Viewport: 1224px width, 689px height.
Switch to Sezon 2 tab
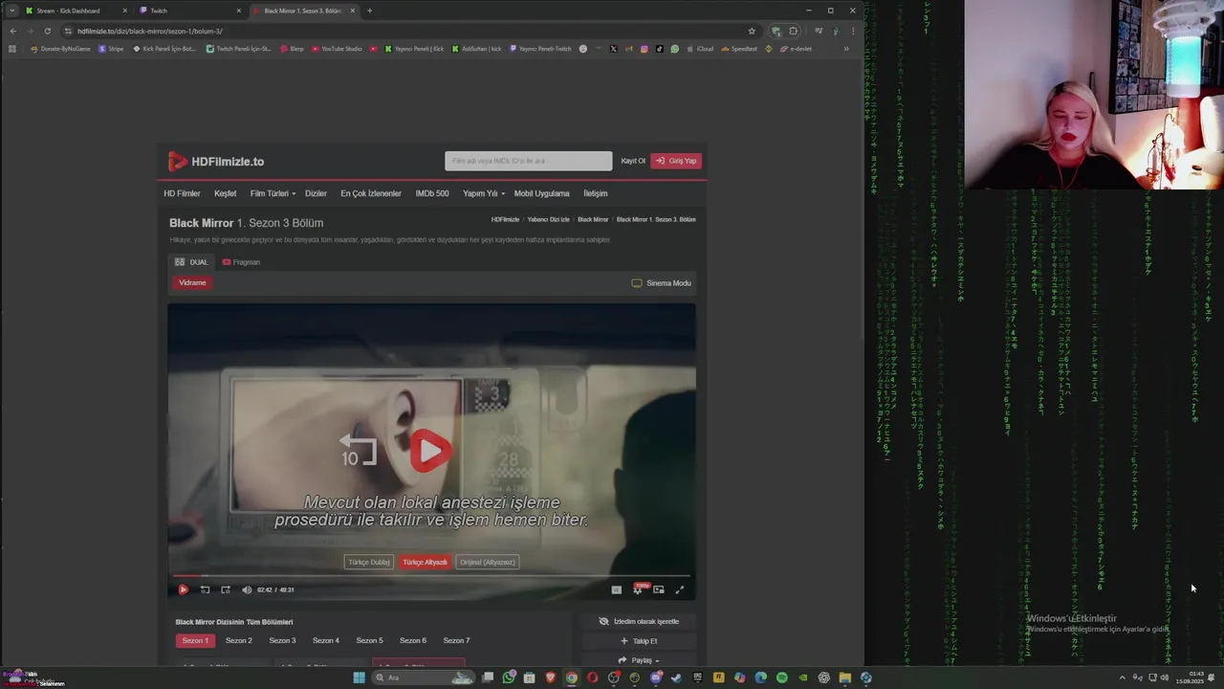coord(239,640)
